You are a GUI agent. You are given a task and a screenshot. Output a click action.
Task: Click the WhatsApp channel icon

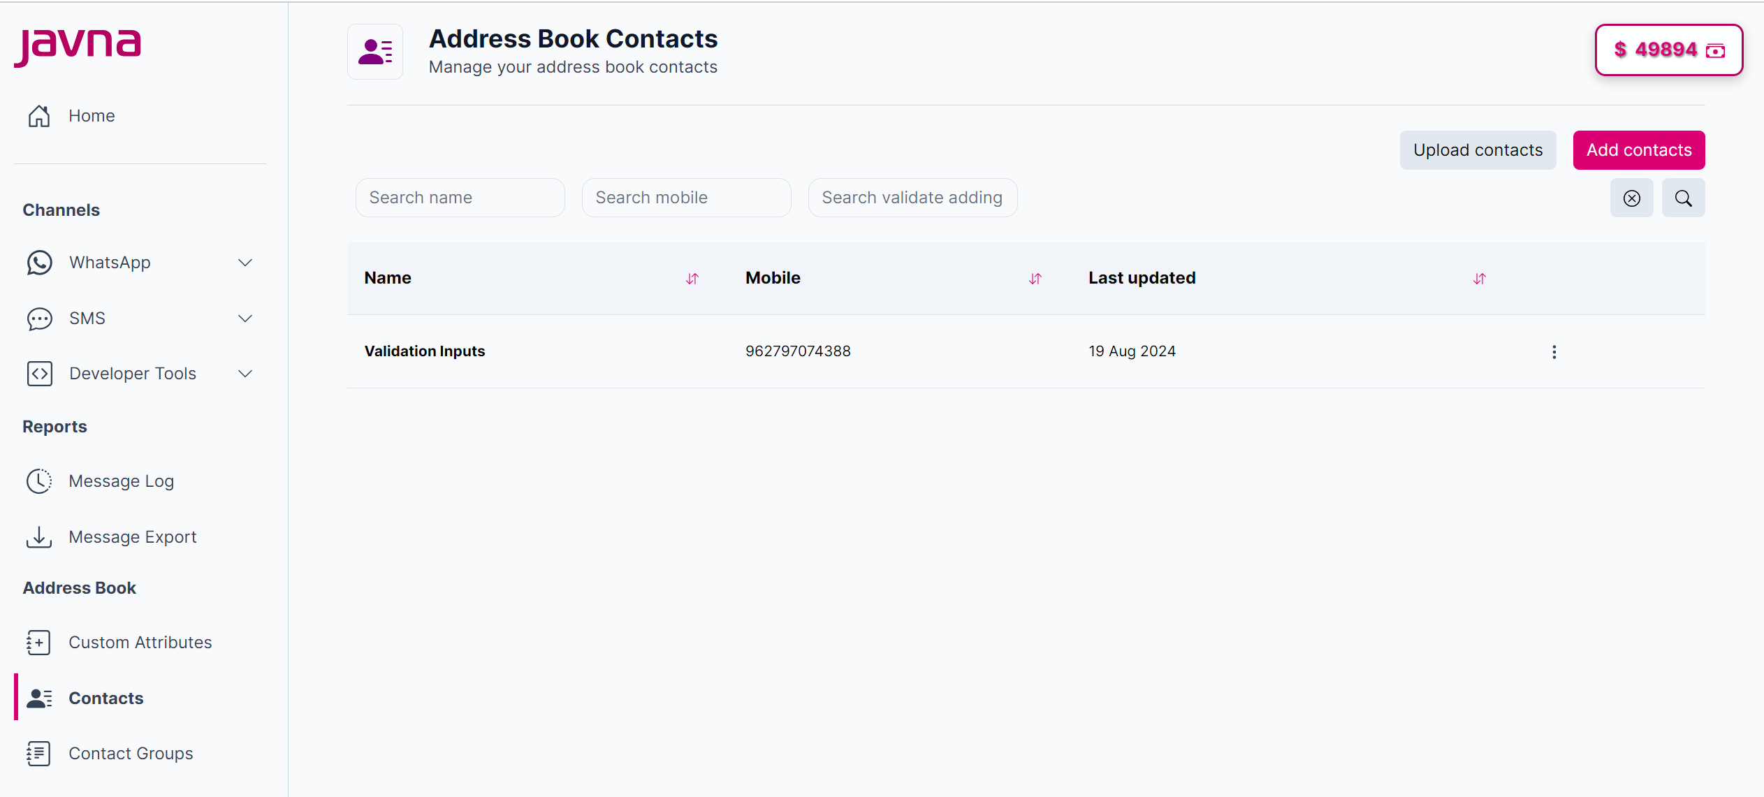[x=39, y=262]
